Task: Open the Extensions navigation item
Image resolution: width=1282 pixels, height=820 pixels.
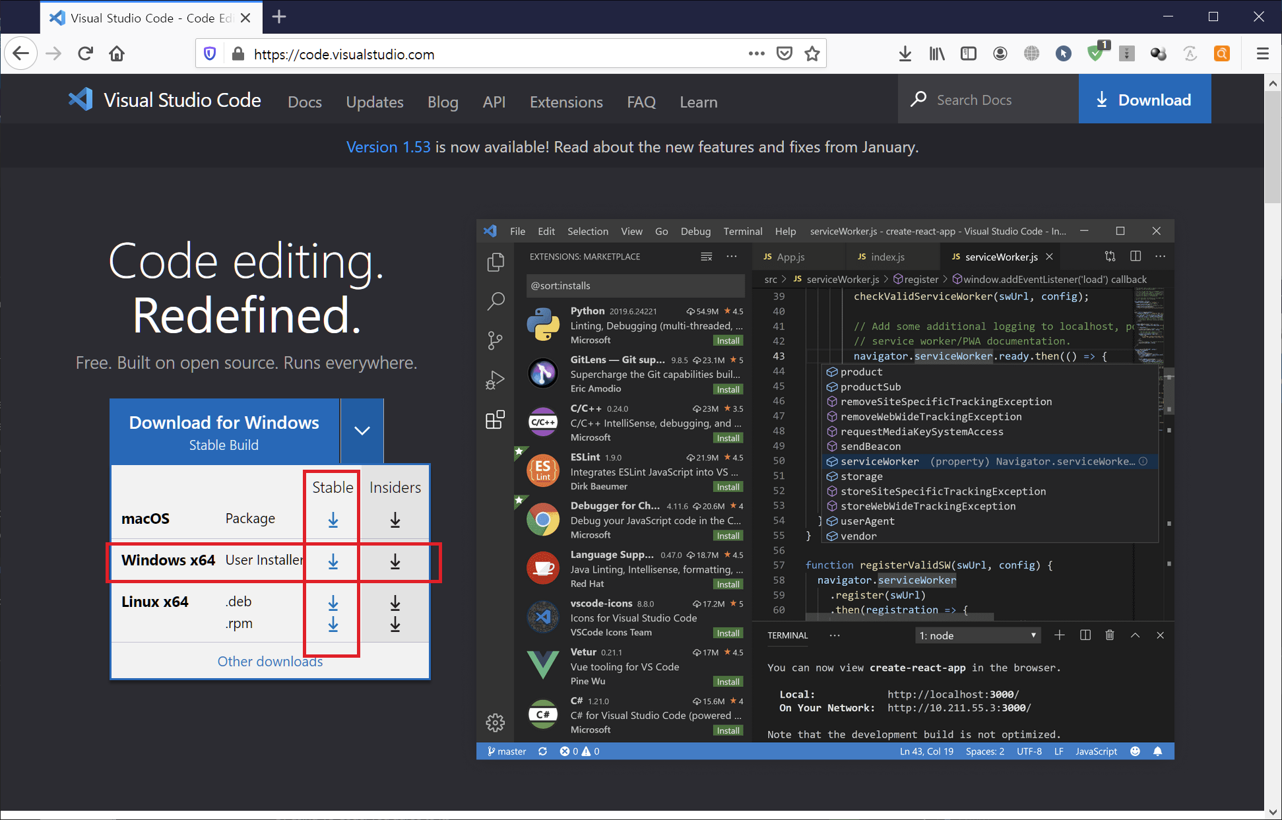Action: pos(566,102)
